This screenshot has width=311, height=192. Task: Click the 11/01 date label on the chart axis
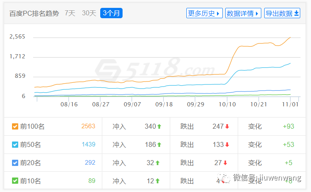pyautogui.click(x=290, y=104)
